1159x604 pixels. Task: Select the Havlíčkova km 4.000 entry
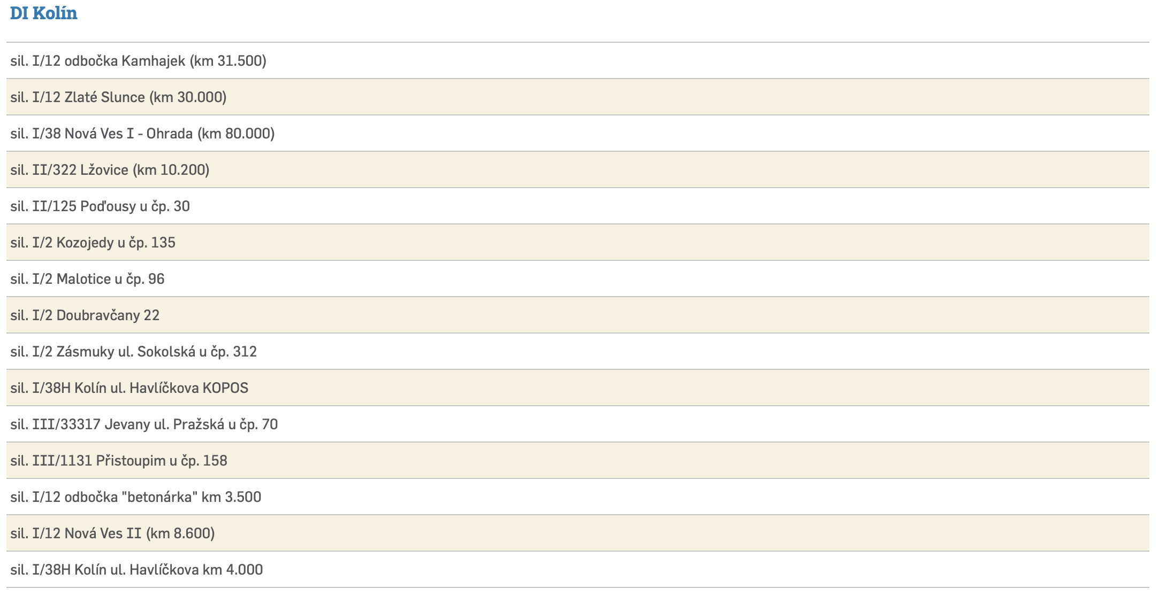click(136, 570)
